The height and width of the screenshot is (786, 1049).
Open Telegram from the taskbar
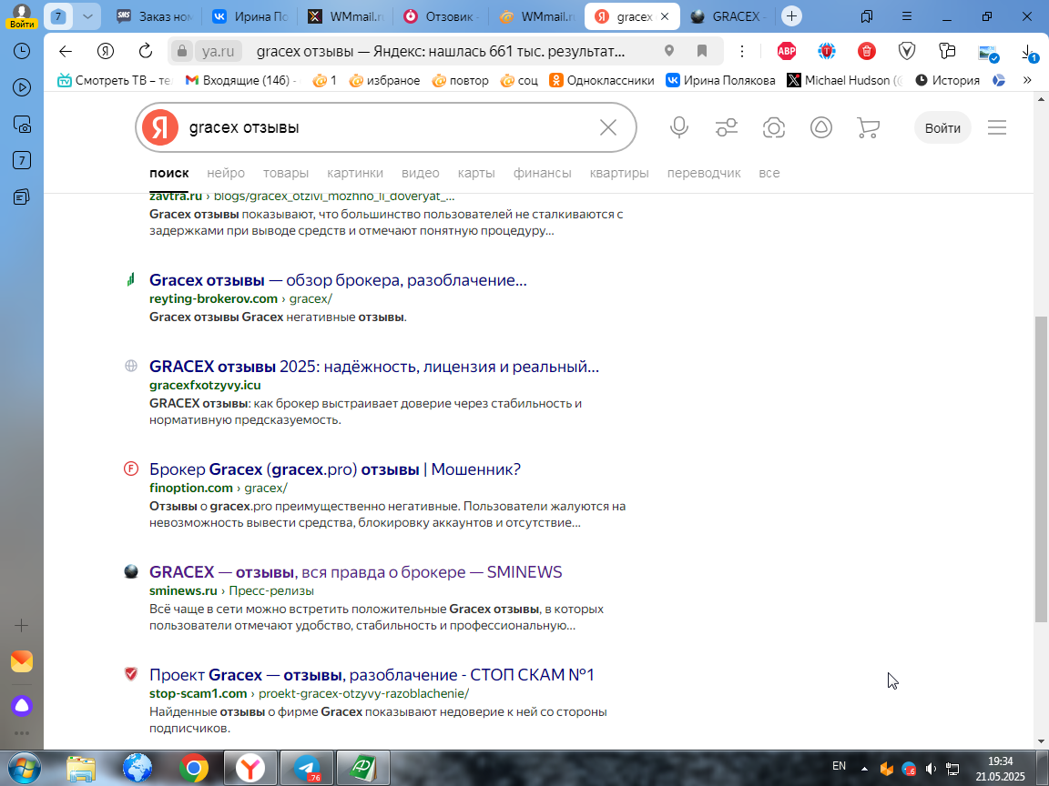point(306,768)
